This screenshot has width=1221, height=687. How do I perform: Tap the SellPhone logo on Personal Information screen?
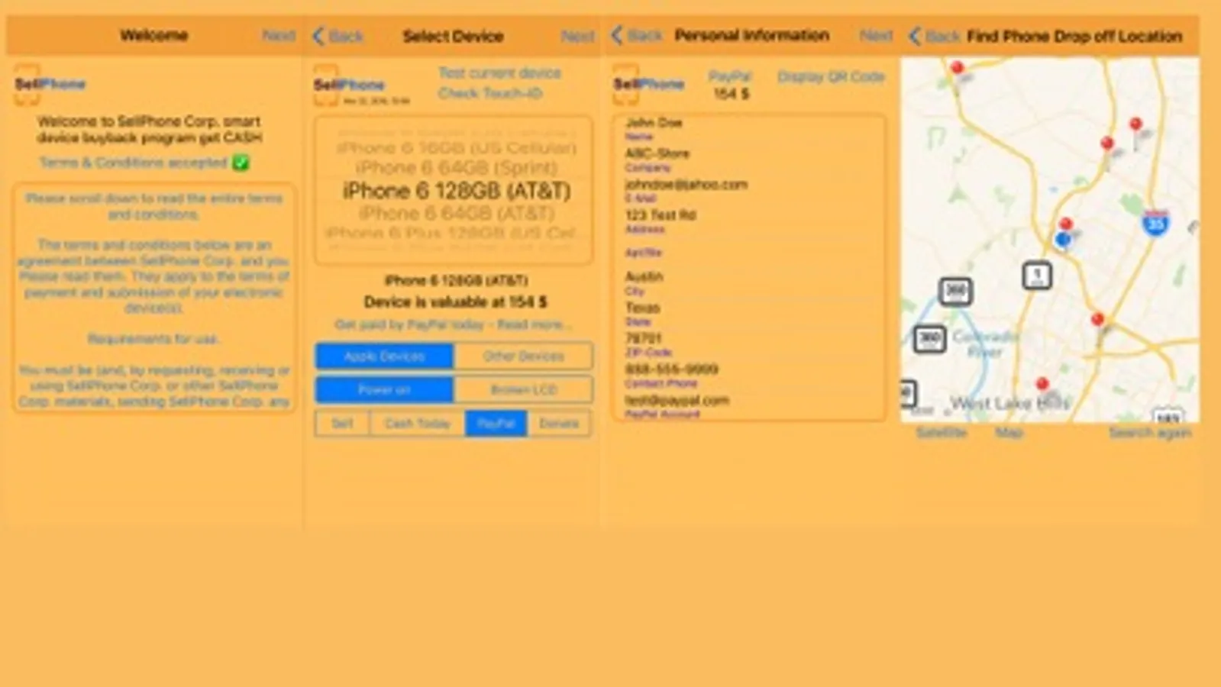[x=649, y=84]
